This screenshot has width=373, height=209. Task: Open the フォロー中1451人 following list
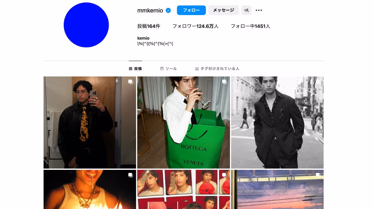[x=251, y=26]
